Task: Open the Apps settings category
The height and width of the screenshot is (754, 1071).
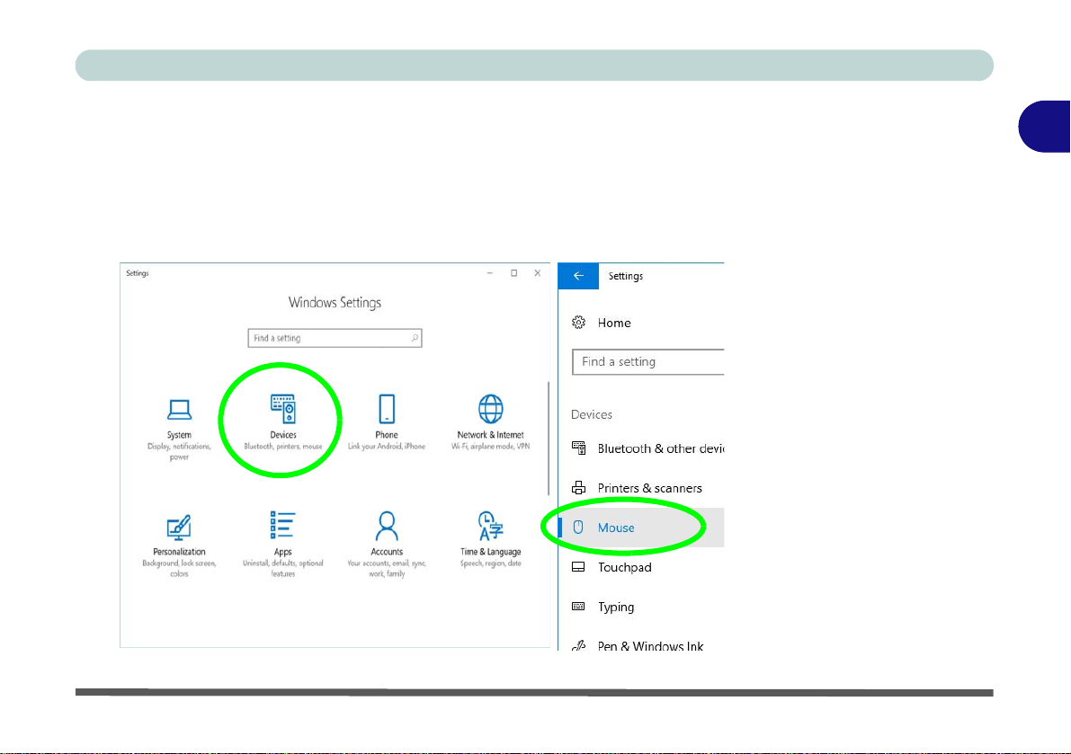Action: (282, 545)
